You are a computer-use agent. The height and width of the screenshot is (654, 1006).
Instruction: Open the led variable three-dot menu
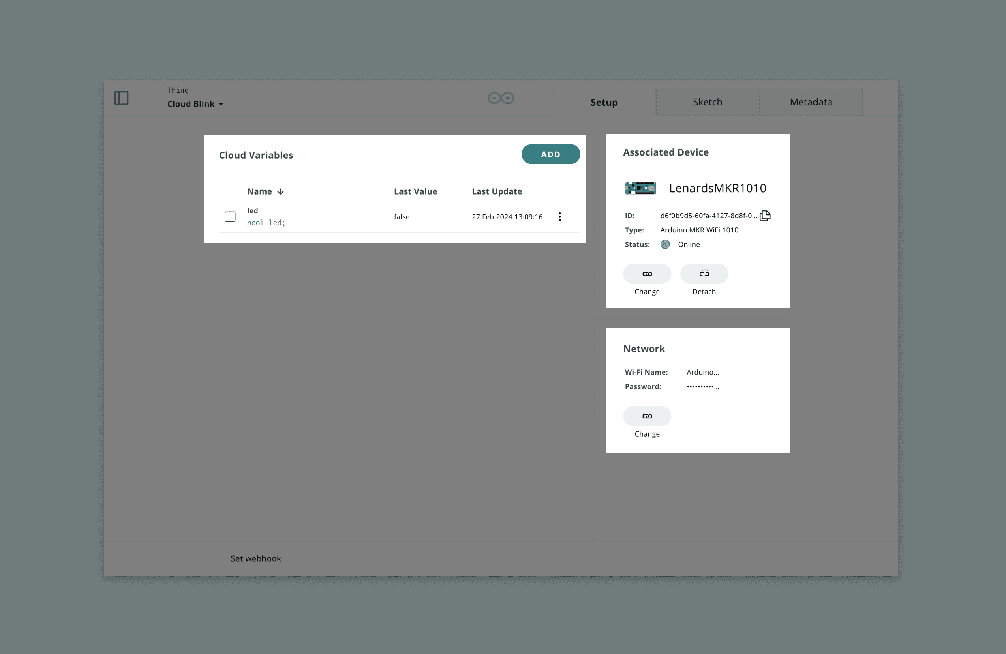pos(559,217)
